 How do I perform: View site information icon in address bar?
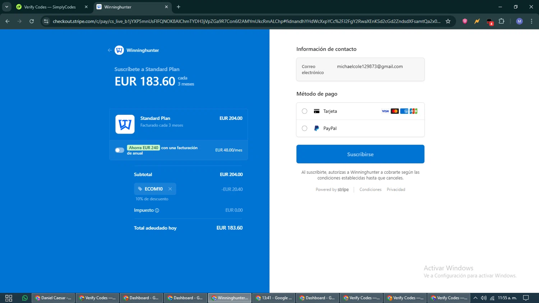[46, 21]
